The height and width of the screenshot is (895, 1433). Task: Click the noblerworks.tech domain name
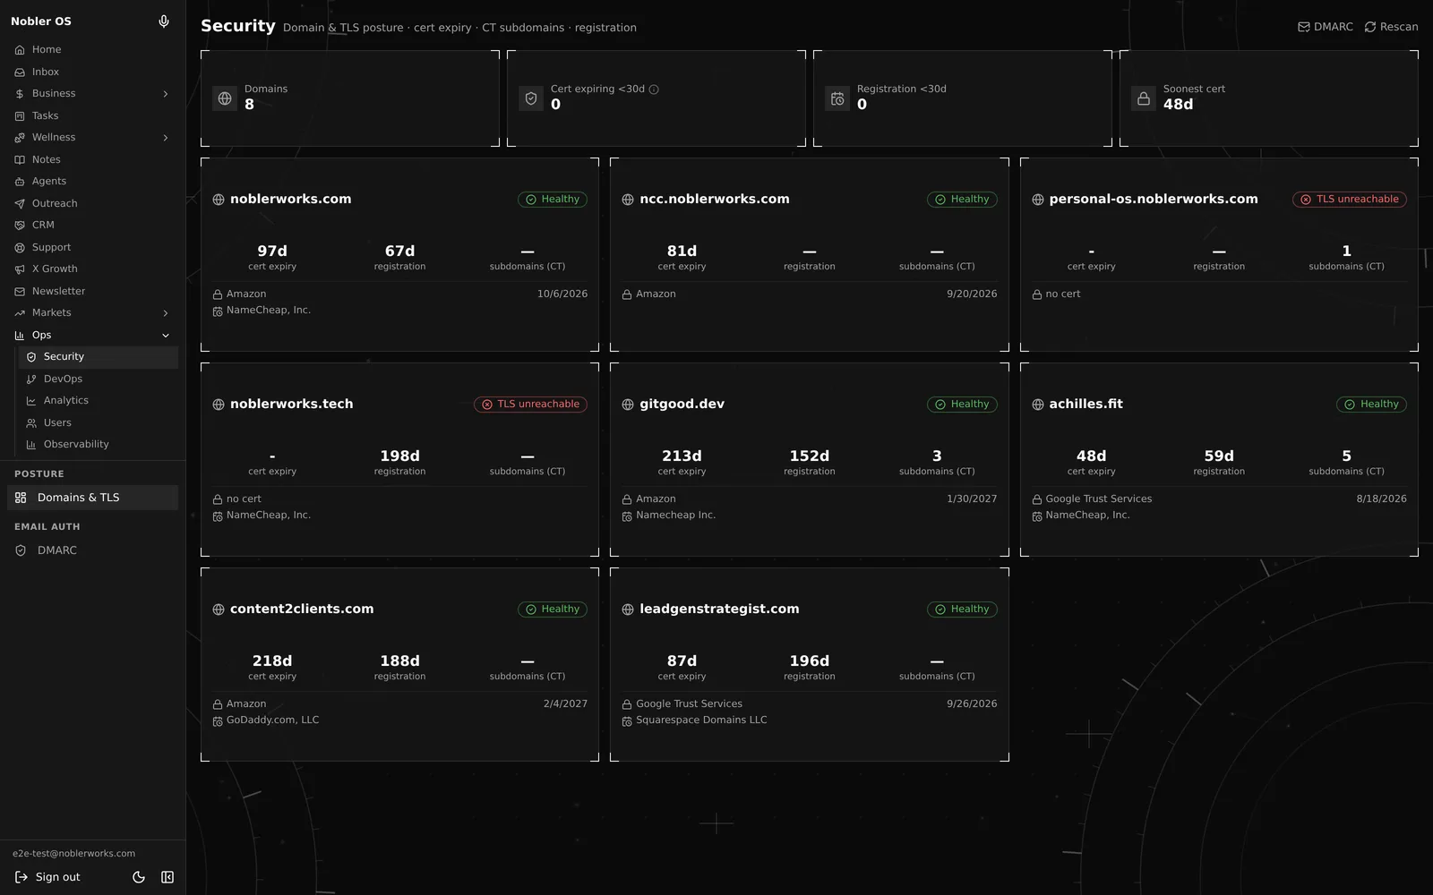(292, 405)
